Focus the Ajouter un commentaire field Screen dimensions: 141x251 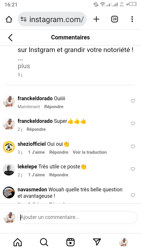coord(77,217)
